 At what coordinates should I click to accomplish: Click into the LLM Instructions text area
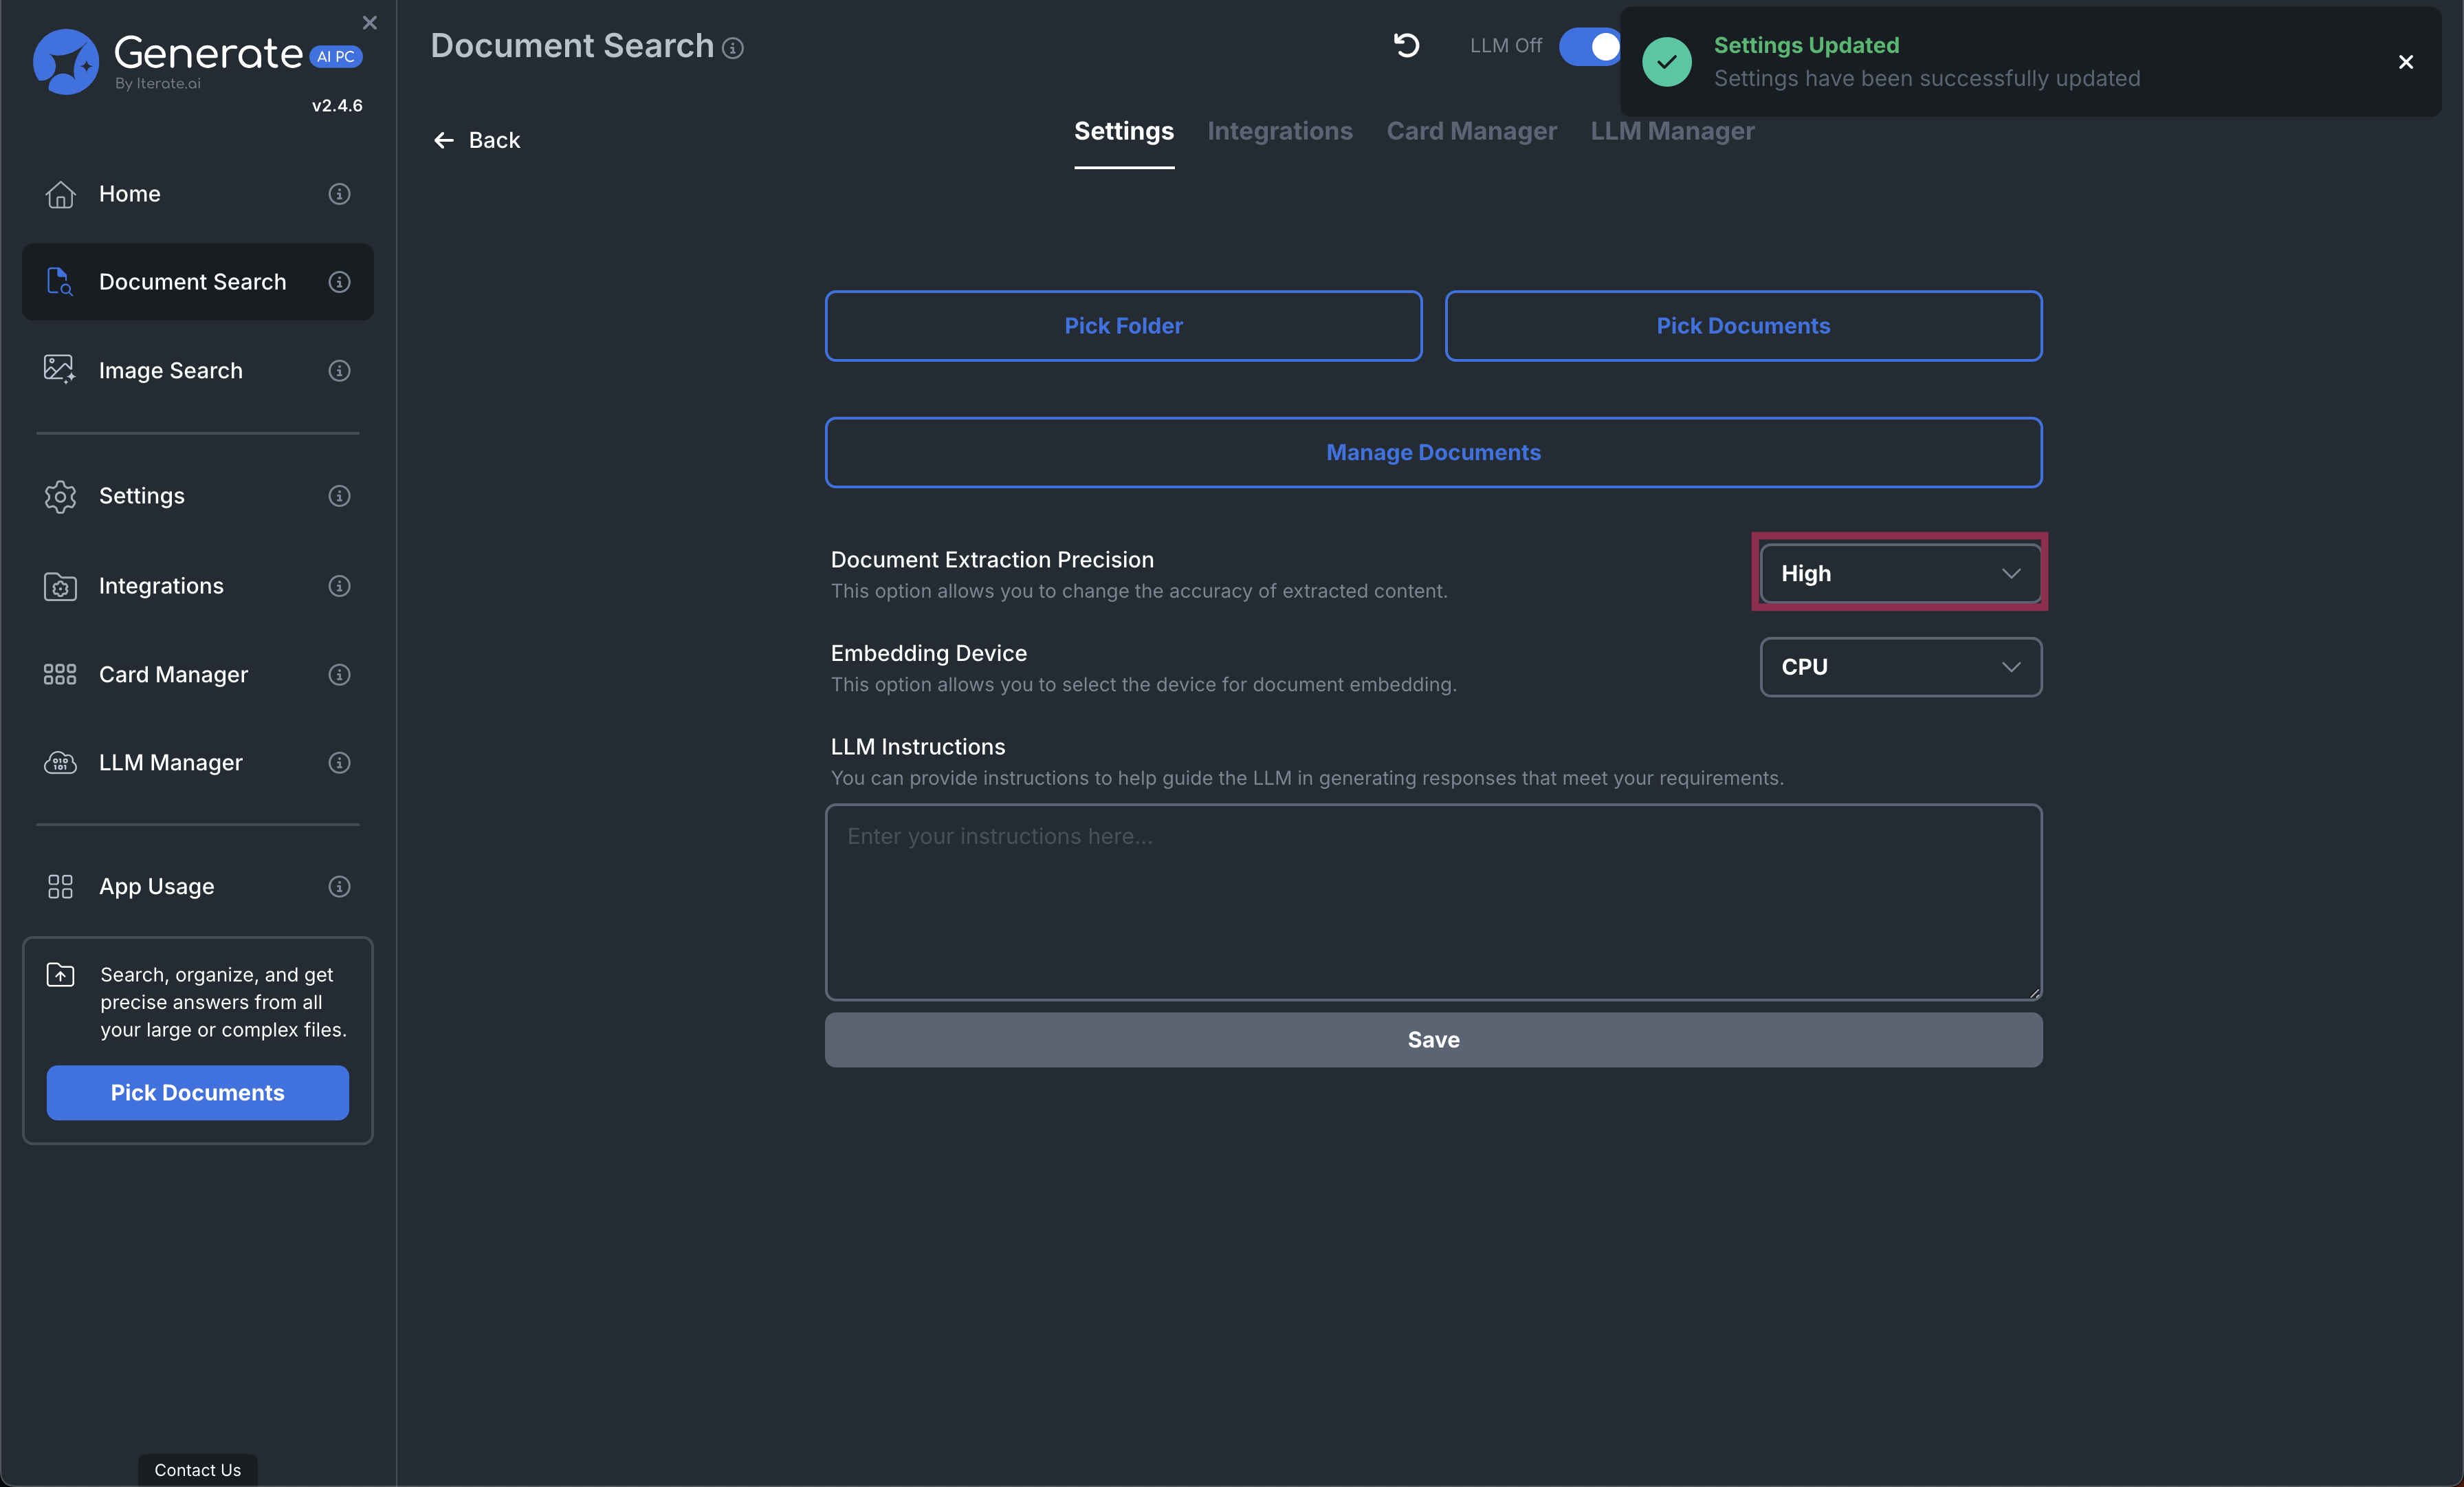[x=1433, y=902]
